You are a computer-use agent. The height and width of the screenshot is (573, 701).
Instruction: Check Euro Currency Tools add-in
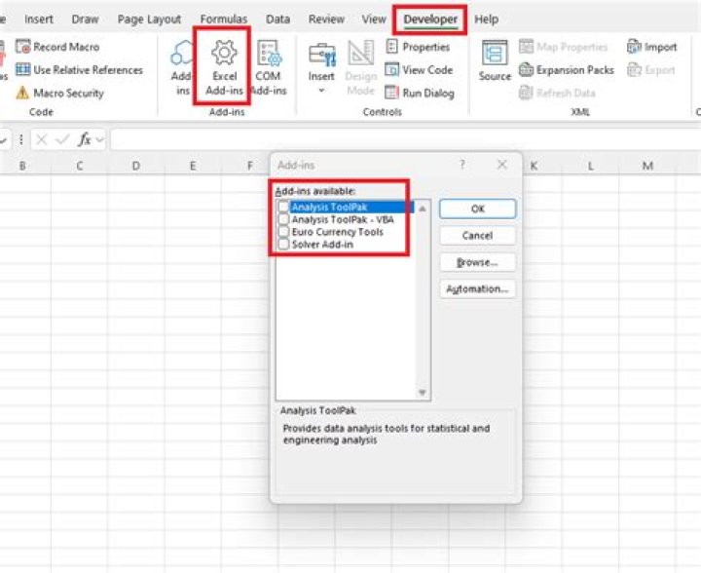point(283,232)
